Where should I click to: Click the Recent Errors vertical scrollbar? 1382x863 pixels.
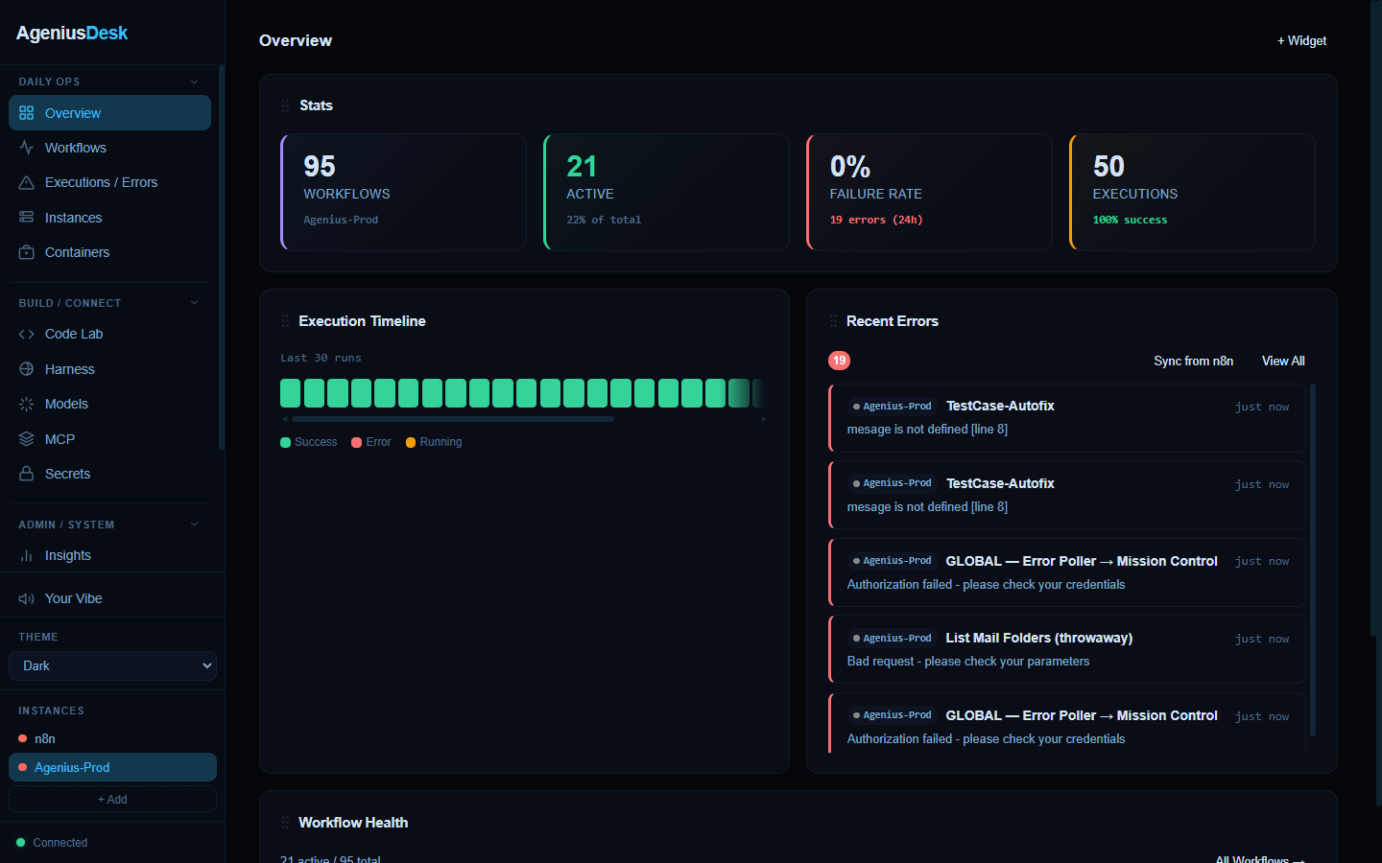1313,560
